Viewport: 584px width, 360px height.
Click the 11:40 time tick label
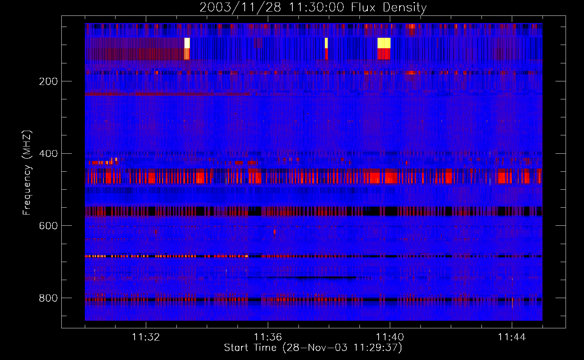[390, 337]
